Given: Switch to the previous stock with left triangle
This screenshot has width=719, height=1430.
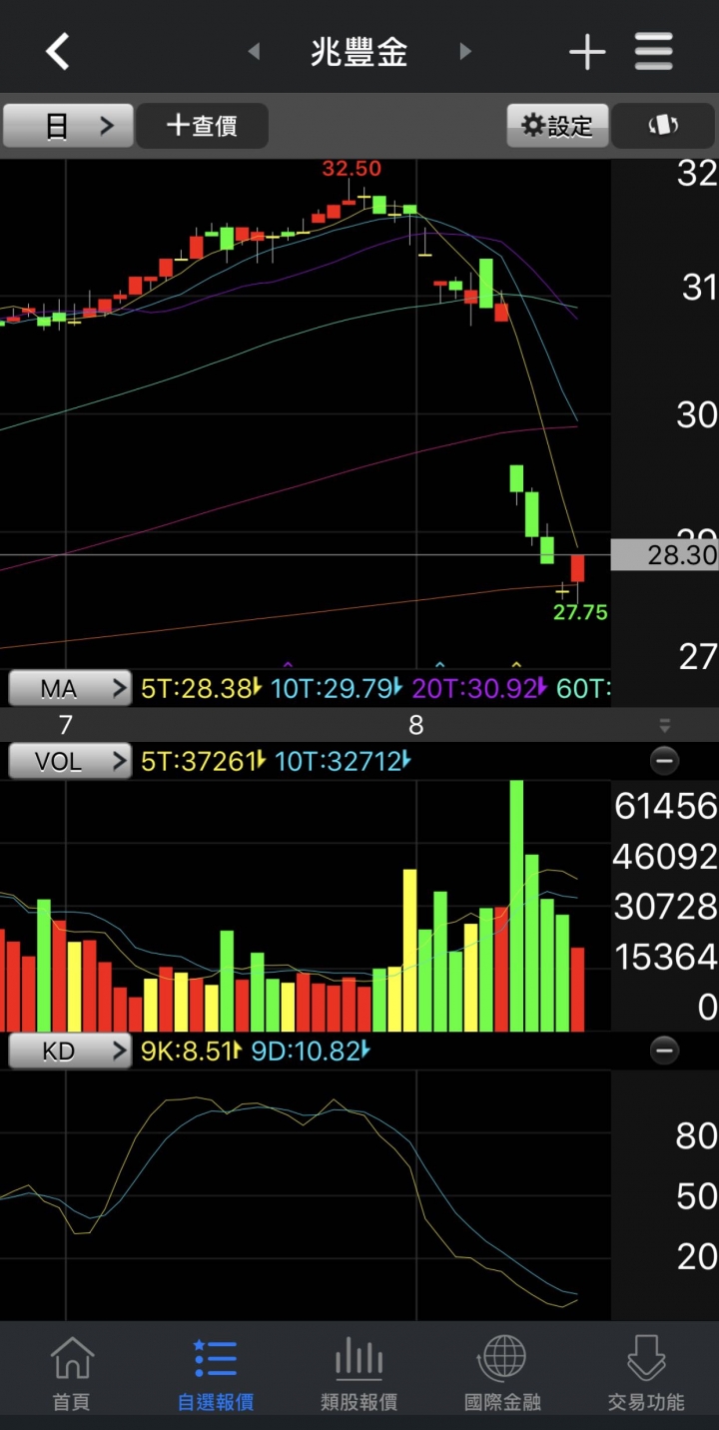Looking at the screenshot, I should click(254, 51).
